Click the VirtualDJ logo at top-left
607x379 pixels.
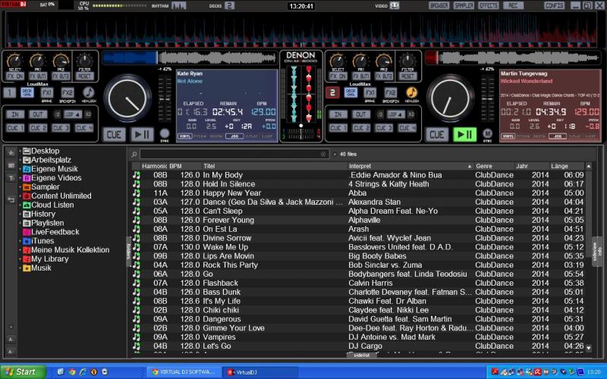[15, 4]
